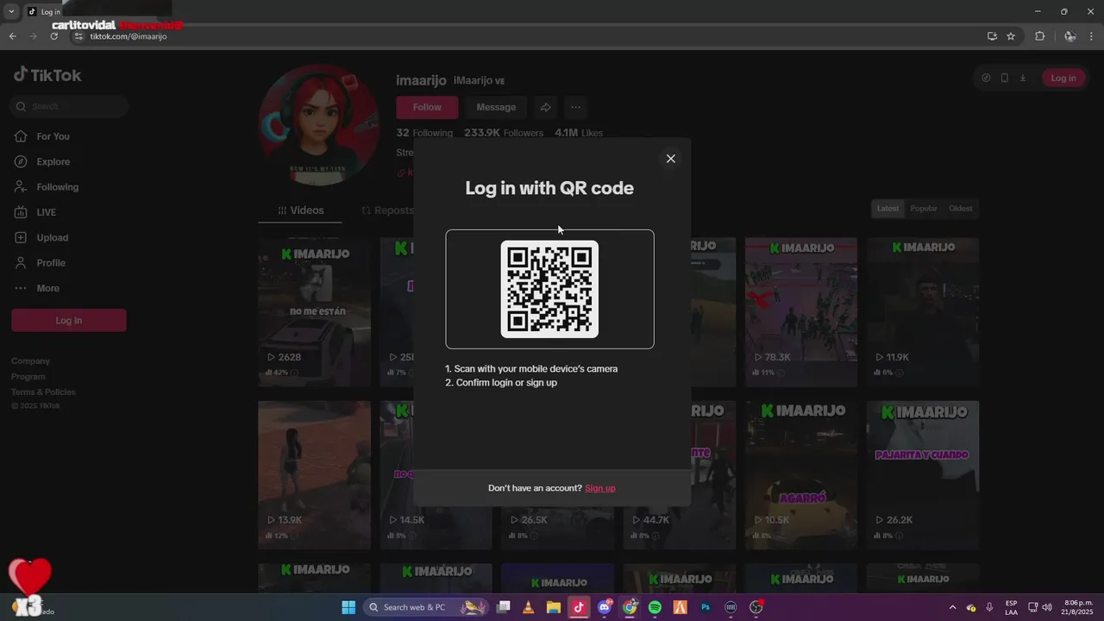Open the Windows Start menu

[x=348, y=607]
